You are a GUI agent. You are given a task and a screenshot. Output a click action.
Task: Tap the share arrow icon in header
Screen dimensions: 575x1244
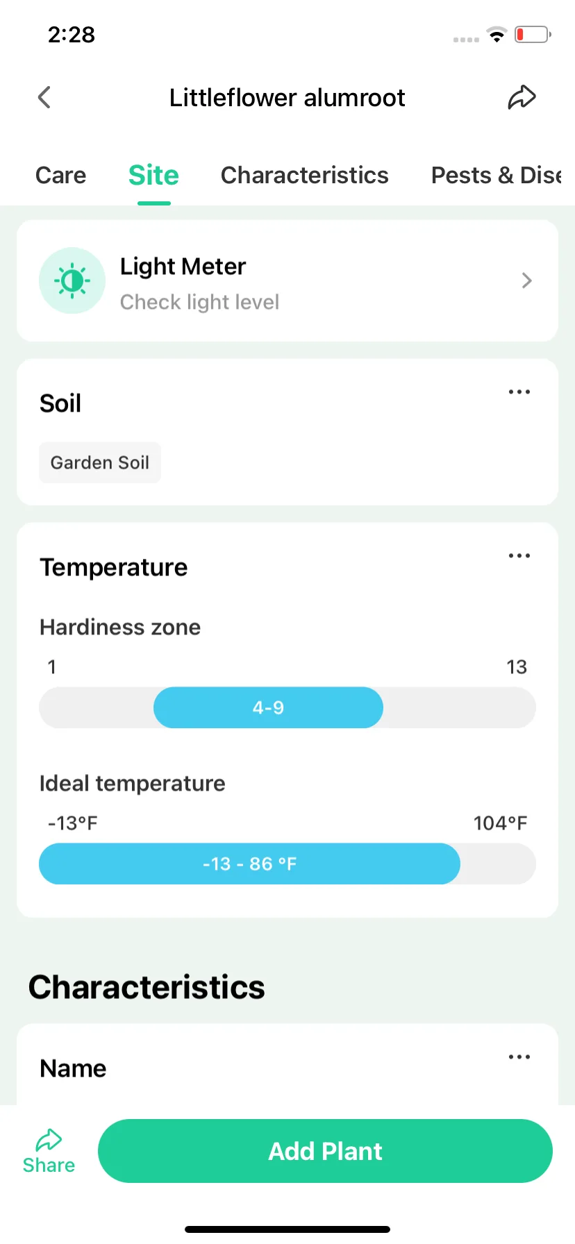(522, 97)
